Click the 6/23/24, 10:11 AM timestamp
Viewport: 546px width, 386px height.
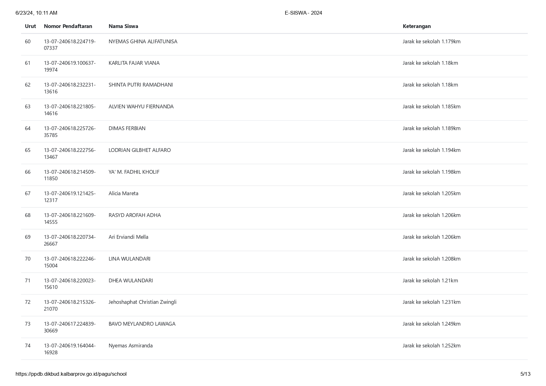pos(36,13)
